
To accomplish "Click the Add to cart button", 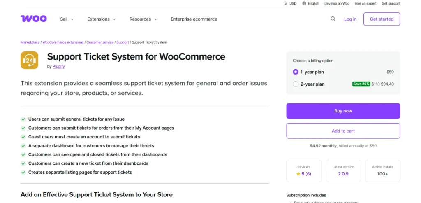I will pos(343,131).
